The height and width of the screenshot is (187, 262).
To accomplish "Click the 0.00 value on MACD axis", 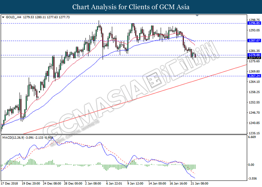I will [251, 165].
